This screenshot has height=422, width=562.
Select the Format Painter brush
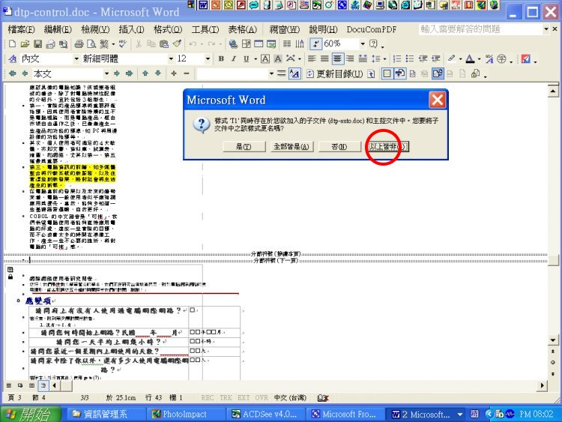pos(177,43)
